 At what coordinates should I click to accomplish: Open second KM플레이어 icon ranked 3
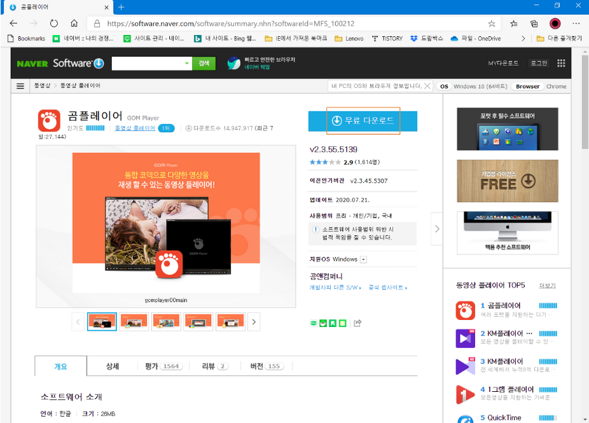coord(466,366)
